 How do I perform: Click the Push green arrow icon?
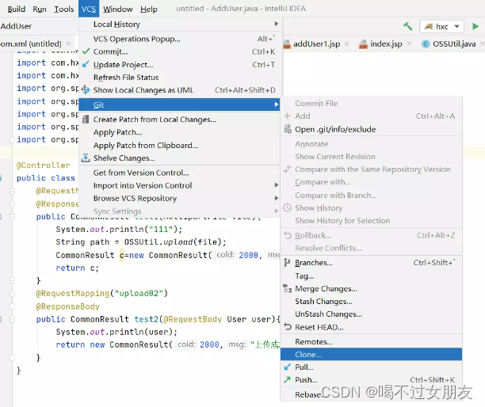[x=288, y=379]
